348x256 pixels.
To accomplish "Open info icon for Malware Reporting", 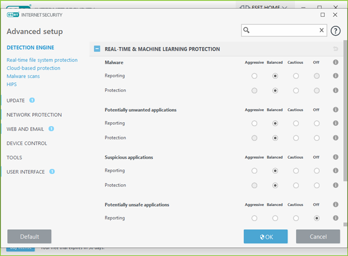I will [335, 76].
